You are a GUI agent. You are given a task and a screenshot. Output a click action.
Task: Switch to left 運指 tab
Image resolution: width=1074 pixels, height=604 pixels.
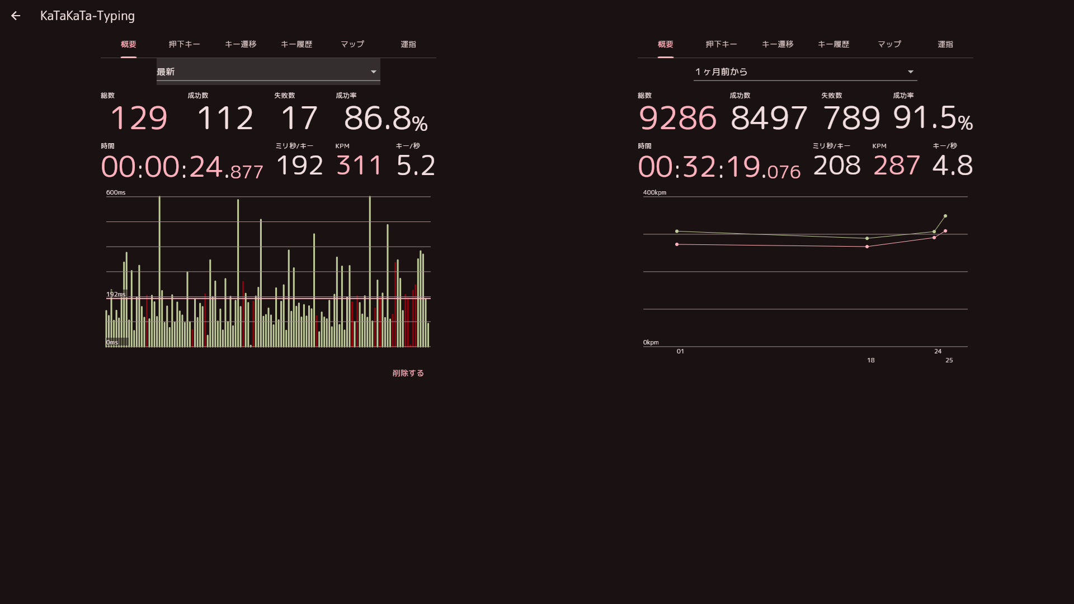pos(408,44)
